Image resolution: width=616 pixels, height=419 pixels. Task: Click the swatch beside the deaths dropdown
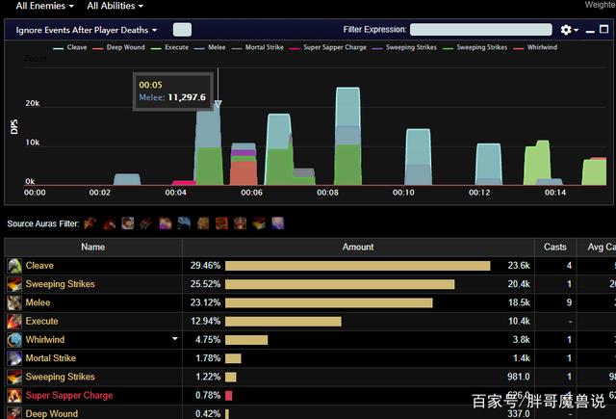[x=181, y=30]
